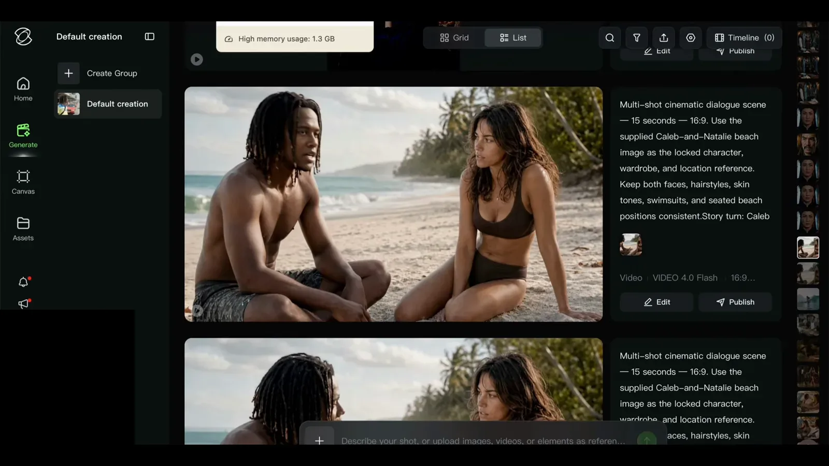
Task: Collapse the Default creation side panel
Action: pyautogui.click(x=150, y=37)
